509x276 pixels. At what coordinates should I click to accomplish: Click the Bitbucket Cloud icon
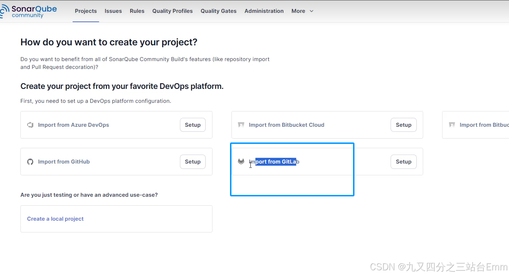pyautogui.click(x=241, y=125)
